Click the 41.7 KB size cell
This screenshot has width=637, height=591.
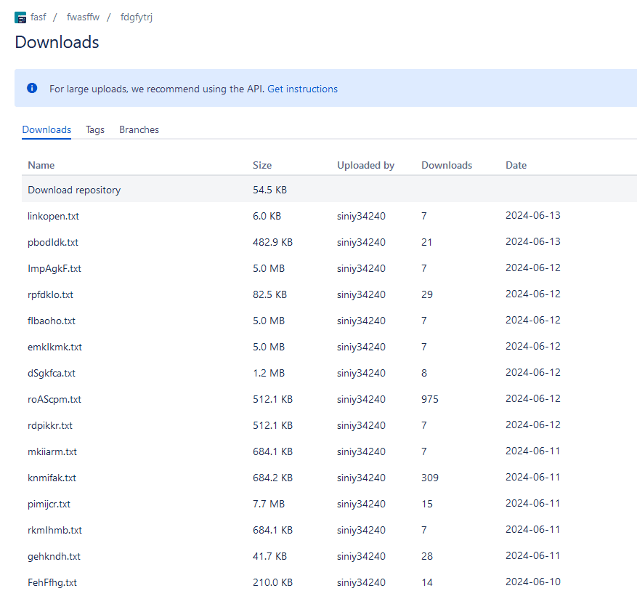[x=269, y=556]
